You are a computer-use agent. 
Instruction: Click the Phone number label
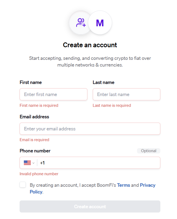(35, 151)
